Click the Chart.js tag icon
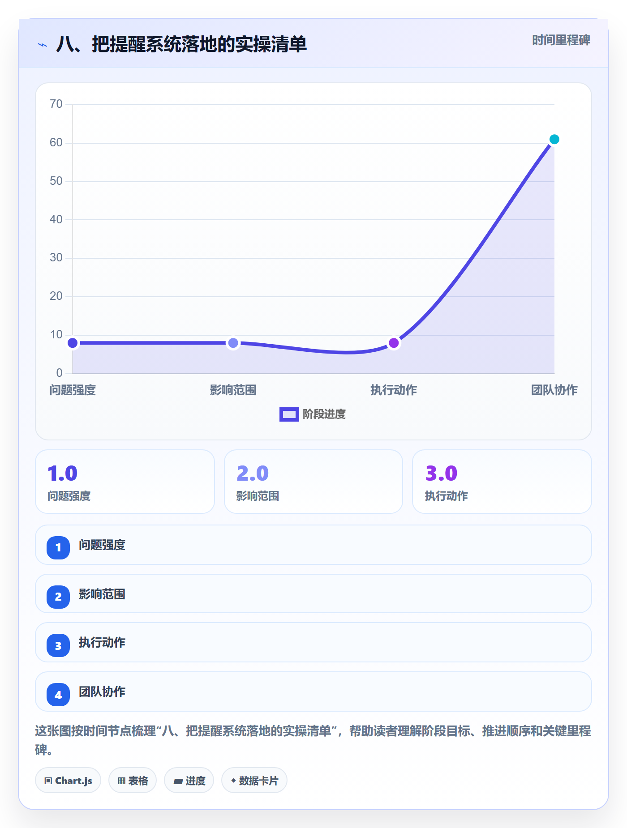 [x=48, y=781]
